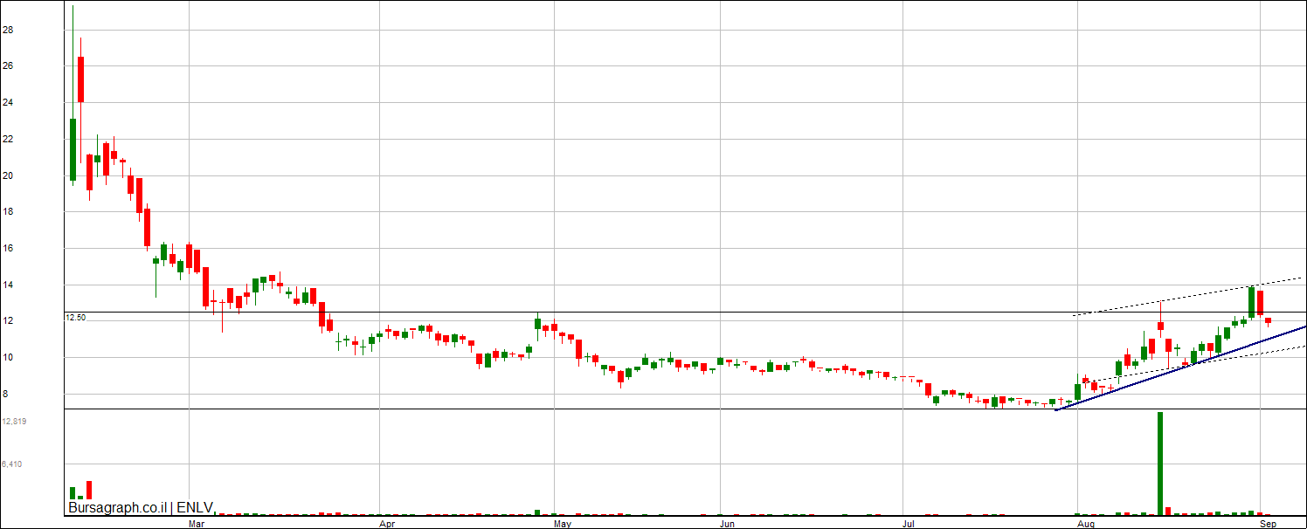Click the May month label
This screenshot has width=1307, height=529.
point(563,525)
